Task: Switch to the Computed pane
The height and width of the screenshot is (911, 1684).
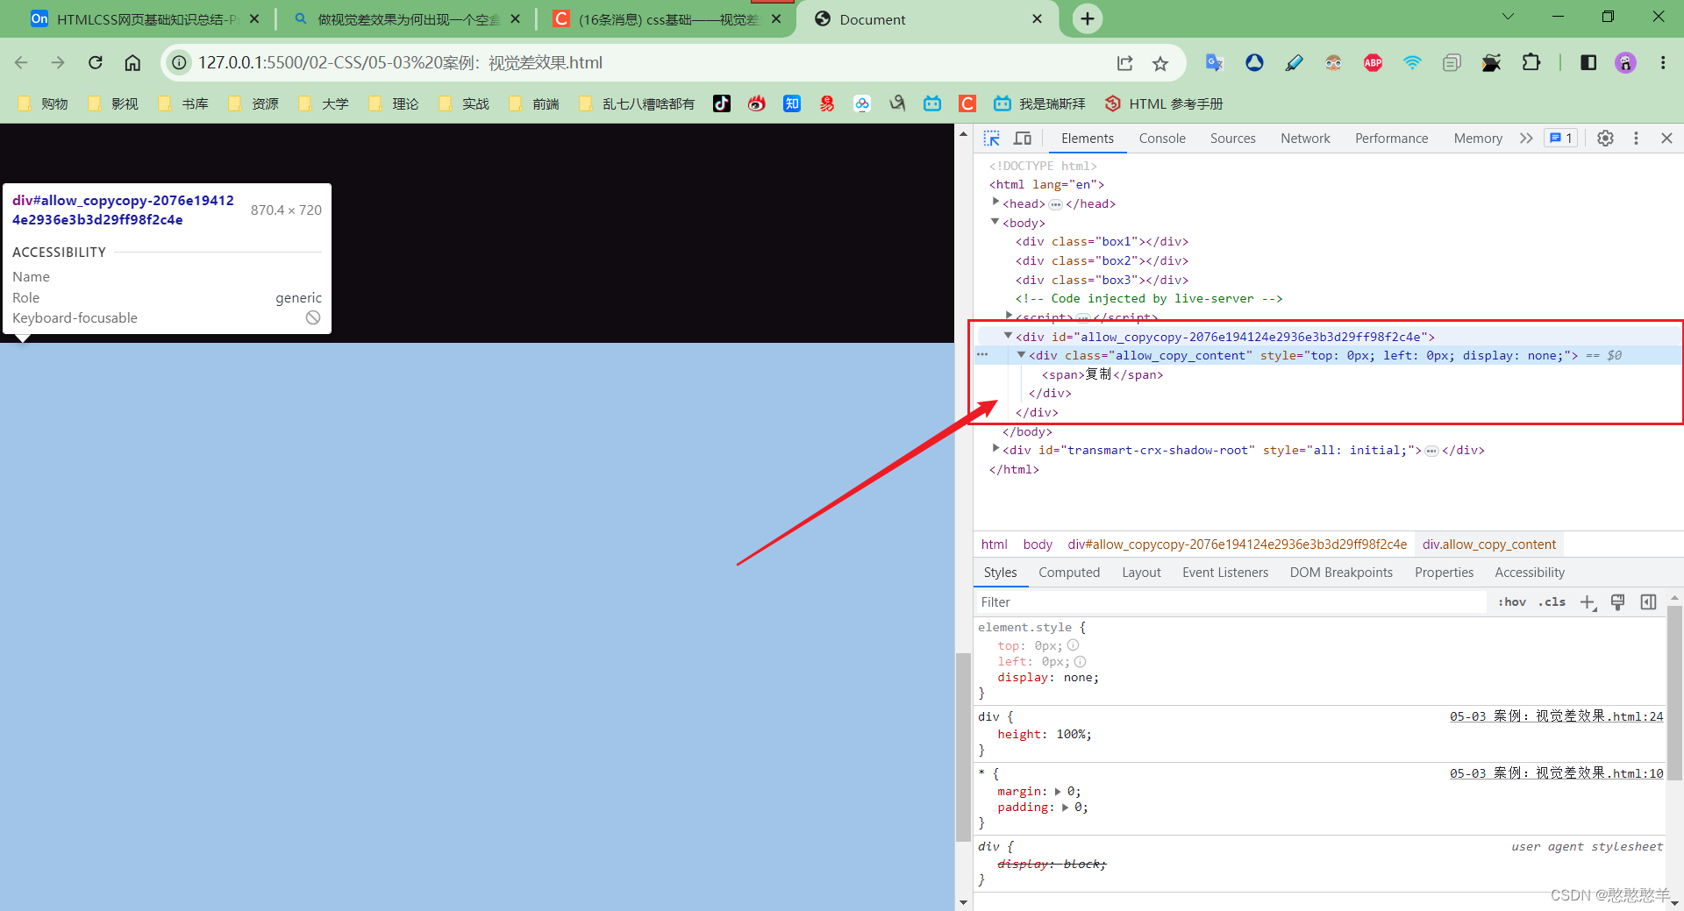Action: [1068, 573]
